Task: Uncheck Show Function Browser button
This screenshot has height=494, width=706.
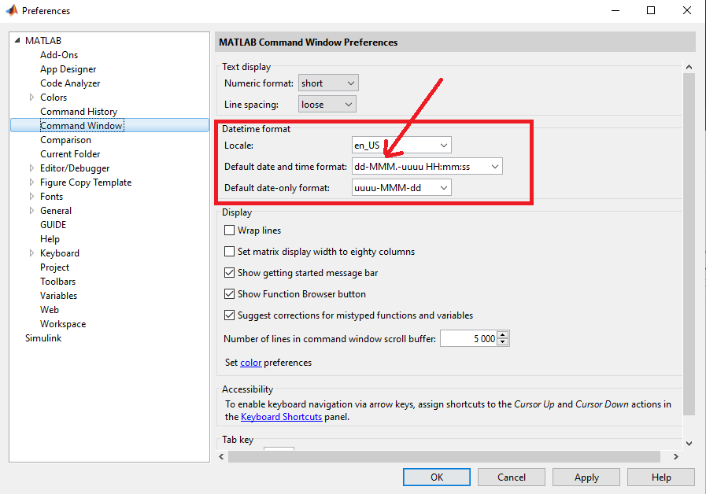Action: coord(230,293)
